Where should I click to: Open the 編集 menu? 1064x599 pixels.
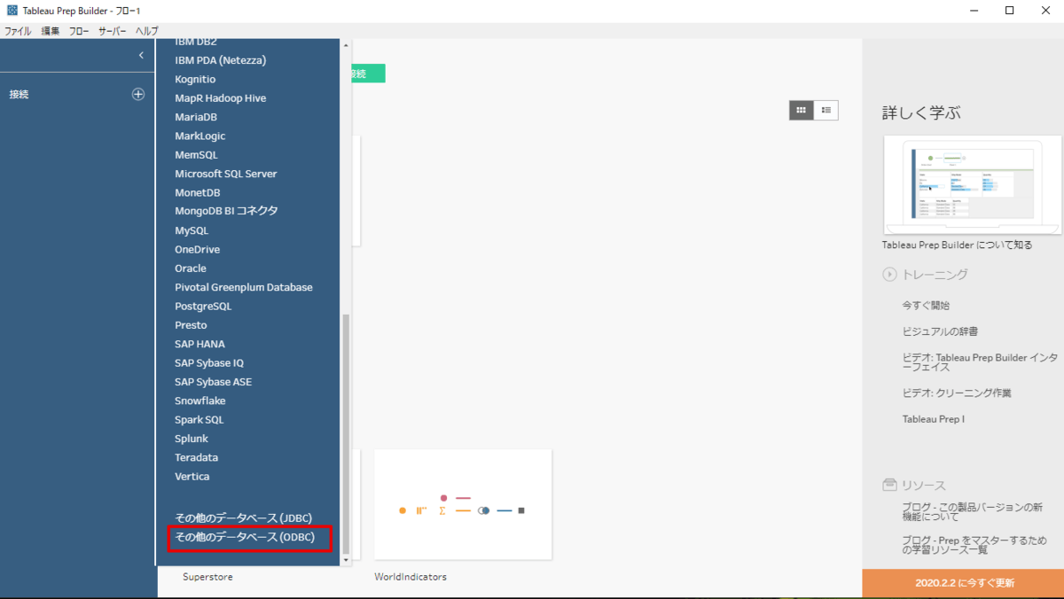[x=51, y=30]
